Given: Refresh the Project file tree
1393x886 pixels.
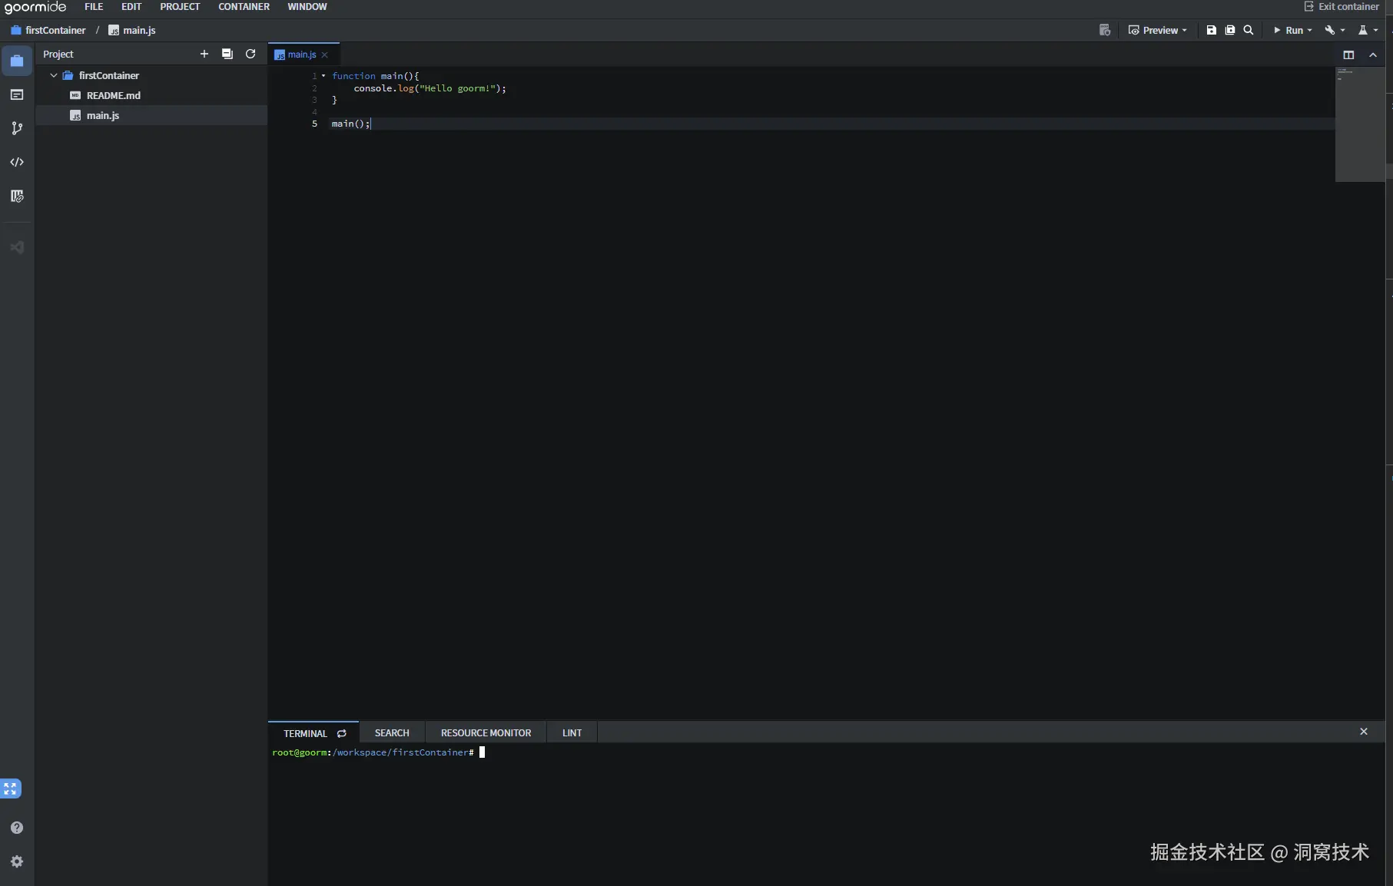Looking at the screenshot, I should (250, 54).
